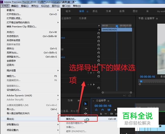
Task: Open the 窗口(W) menu
Action: [66, 6]
